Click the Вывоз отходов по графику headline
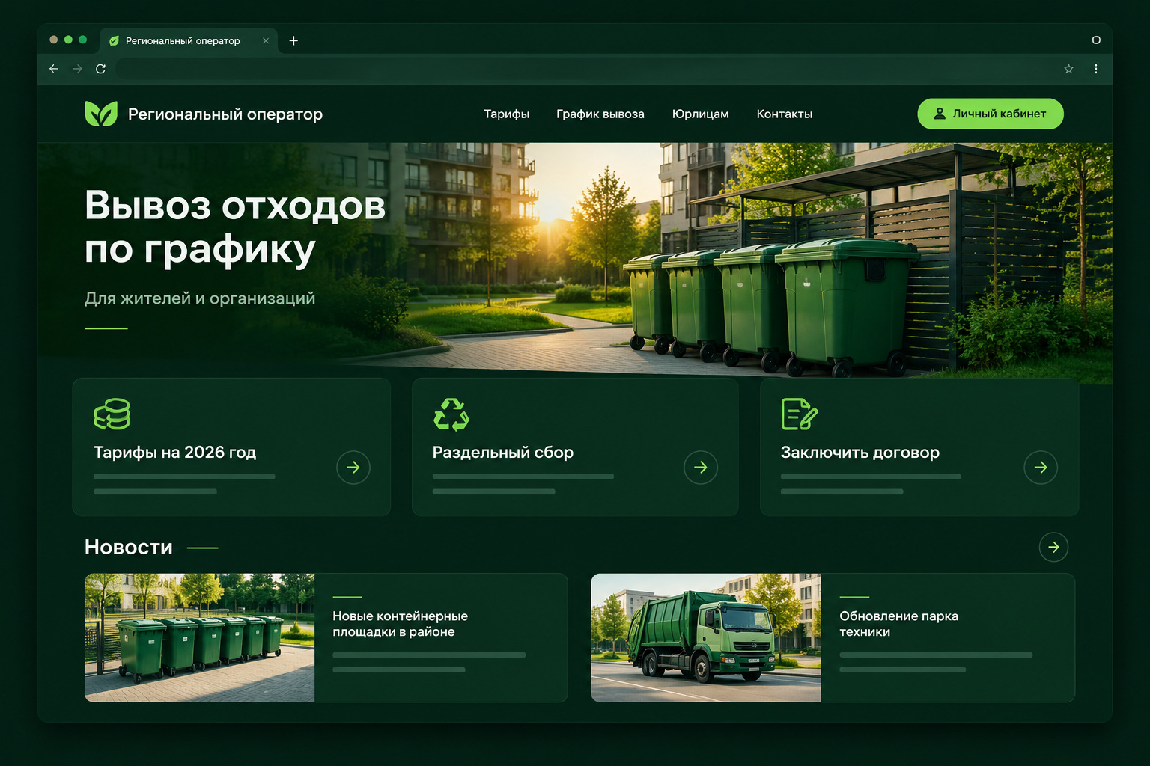 (x=235, y=227)
